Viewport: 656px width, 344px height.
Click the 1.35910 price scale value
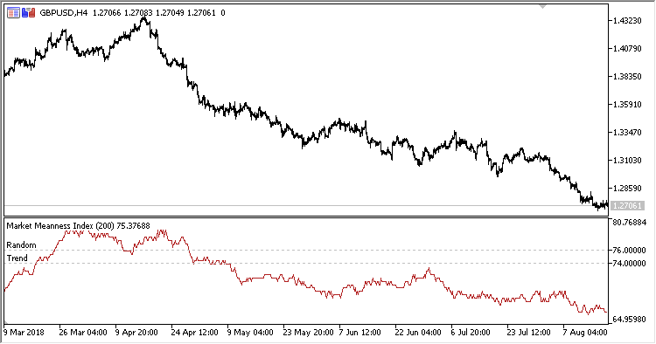tap(627, 105)
